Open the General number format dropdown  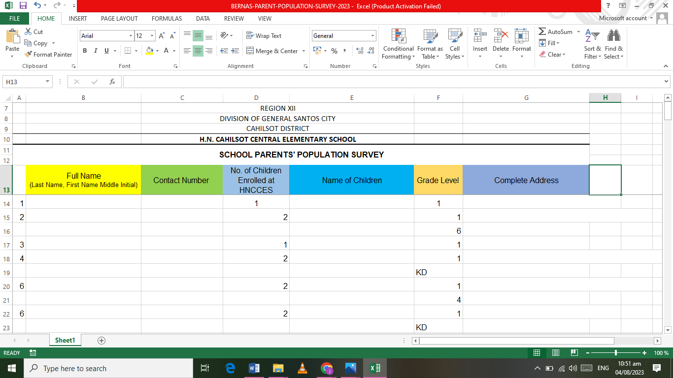point(373,36)
